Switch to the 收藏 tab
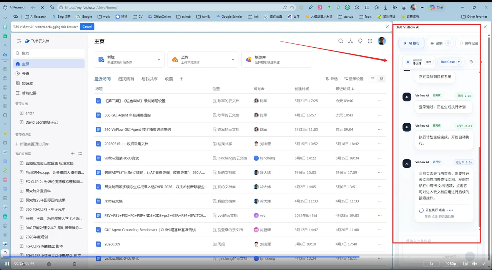The width and height of the screenshot is (492, 270). pyautogui.click(x=169, y=79)
